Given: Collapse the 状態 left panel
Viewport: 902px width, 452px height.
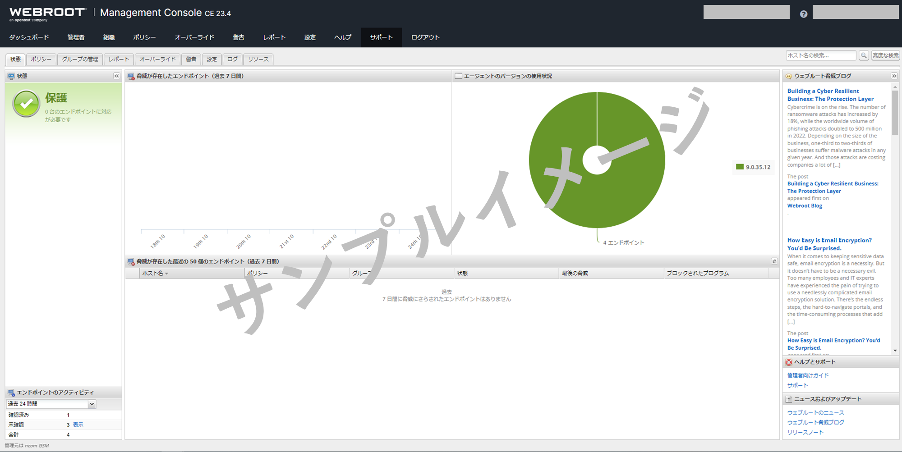Looking at the screenshot, I should coord(116,76).
